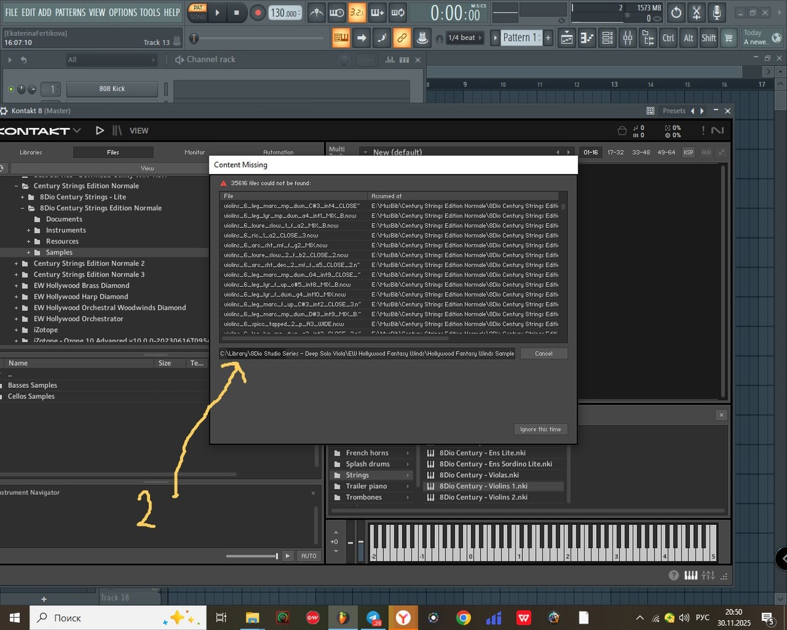The image size is (787, 630).
Task: Open Kontakt shop bag icon
Action: point(622,131)
